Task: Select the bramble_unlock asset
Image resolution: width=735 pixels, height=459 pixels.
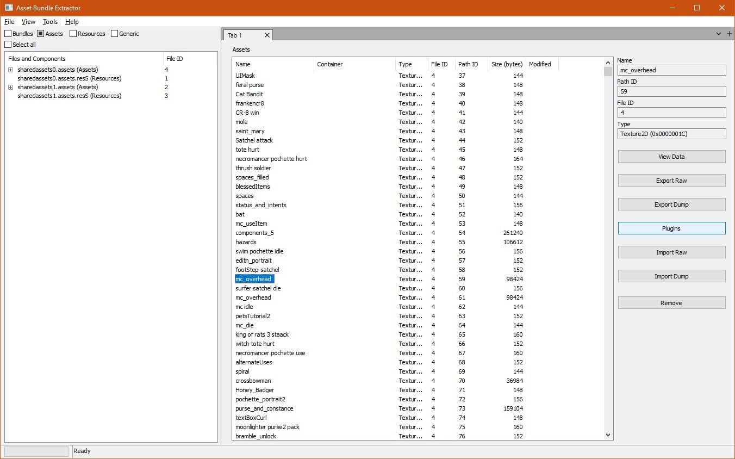Action: tap(256, 436)
